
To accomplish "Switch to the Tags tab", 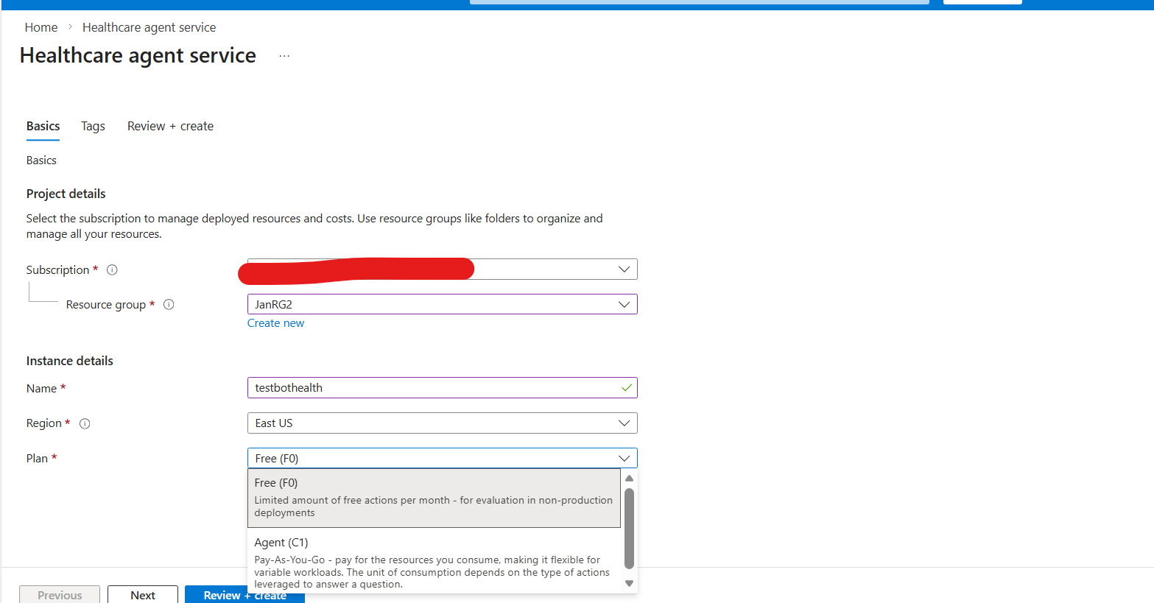I will pyautogui.click(x=93, y=126).
